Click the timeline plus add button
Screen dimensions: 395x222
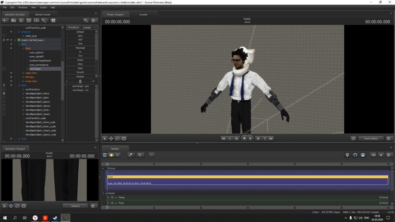140,155
